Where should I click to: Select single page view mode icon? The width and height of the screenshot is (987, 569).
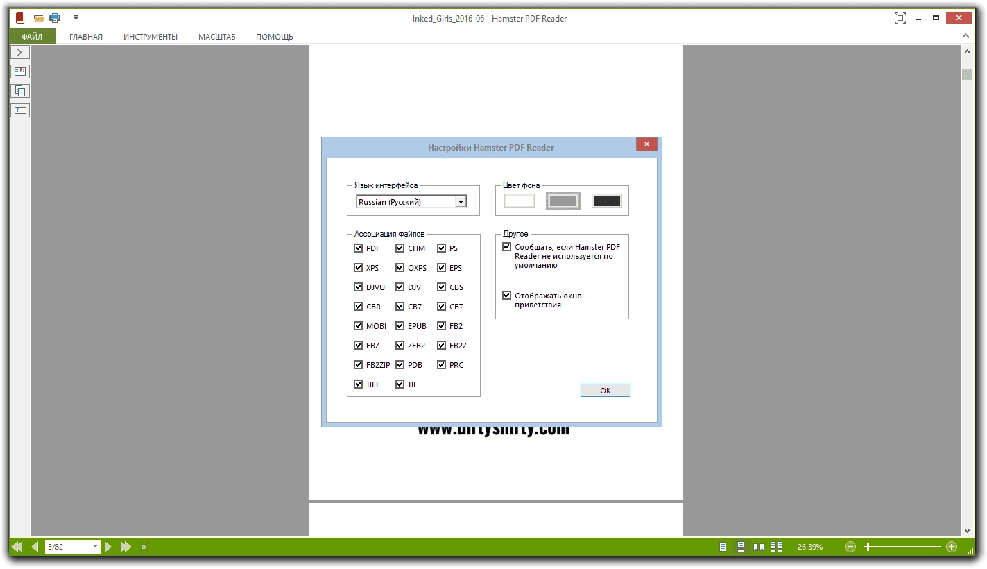pyautogui.click(x=723, y=547)
